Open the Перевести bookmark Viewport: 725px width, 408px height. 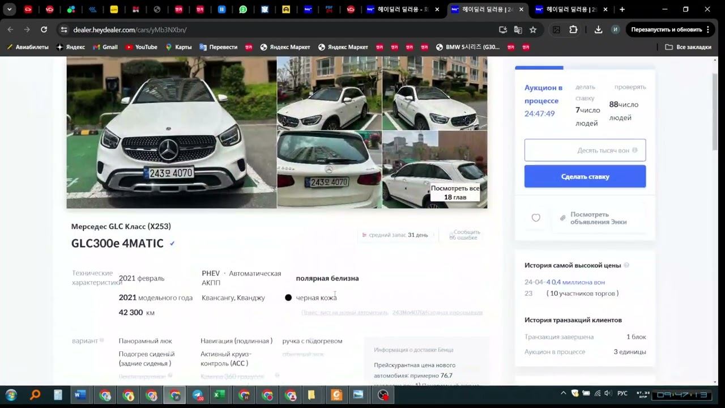point(219,47)
